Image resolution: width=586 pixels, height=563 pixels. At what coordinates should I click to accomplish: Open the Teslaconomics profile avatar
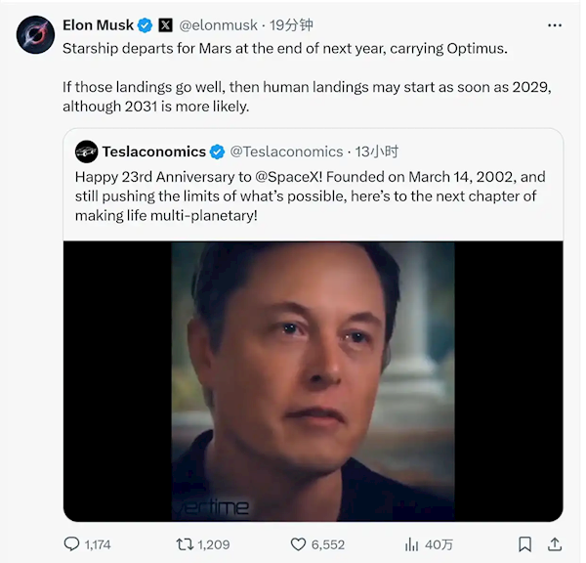point(86,152)
